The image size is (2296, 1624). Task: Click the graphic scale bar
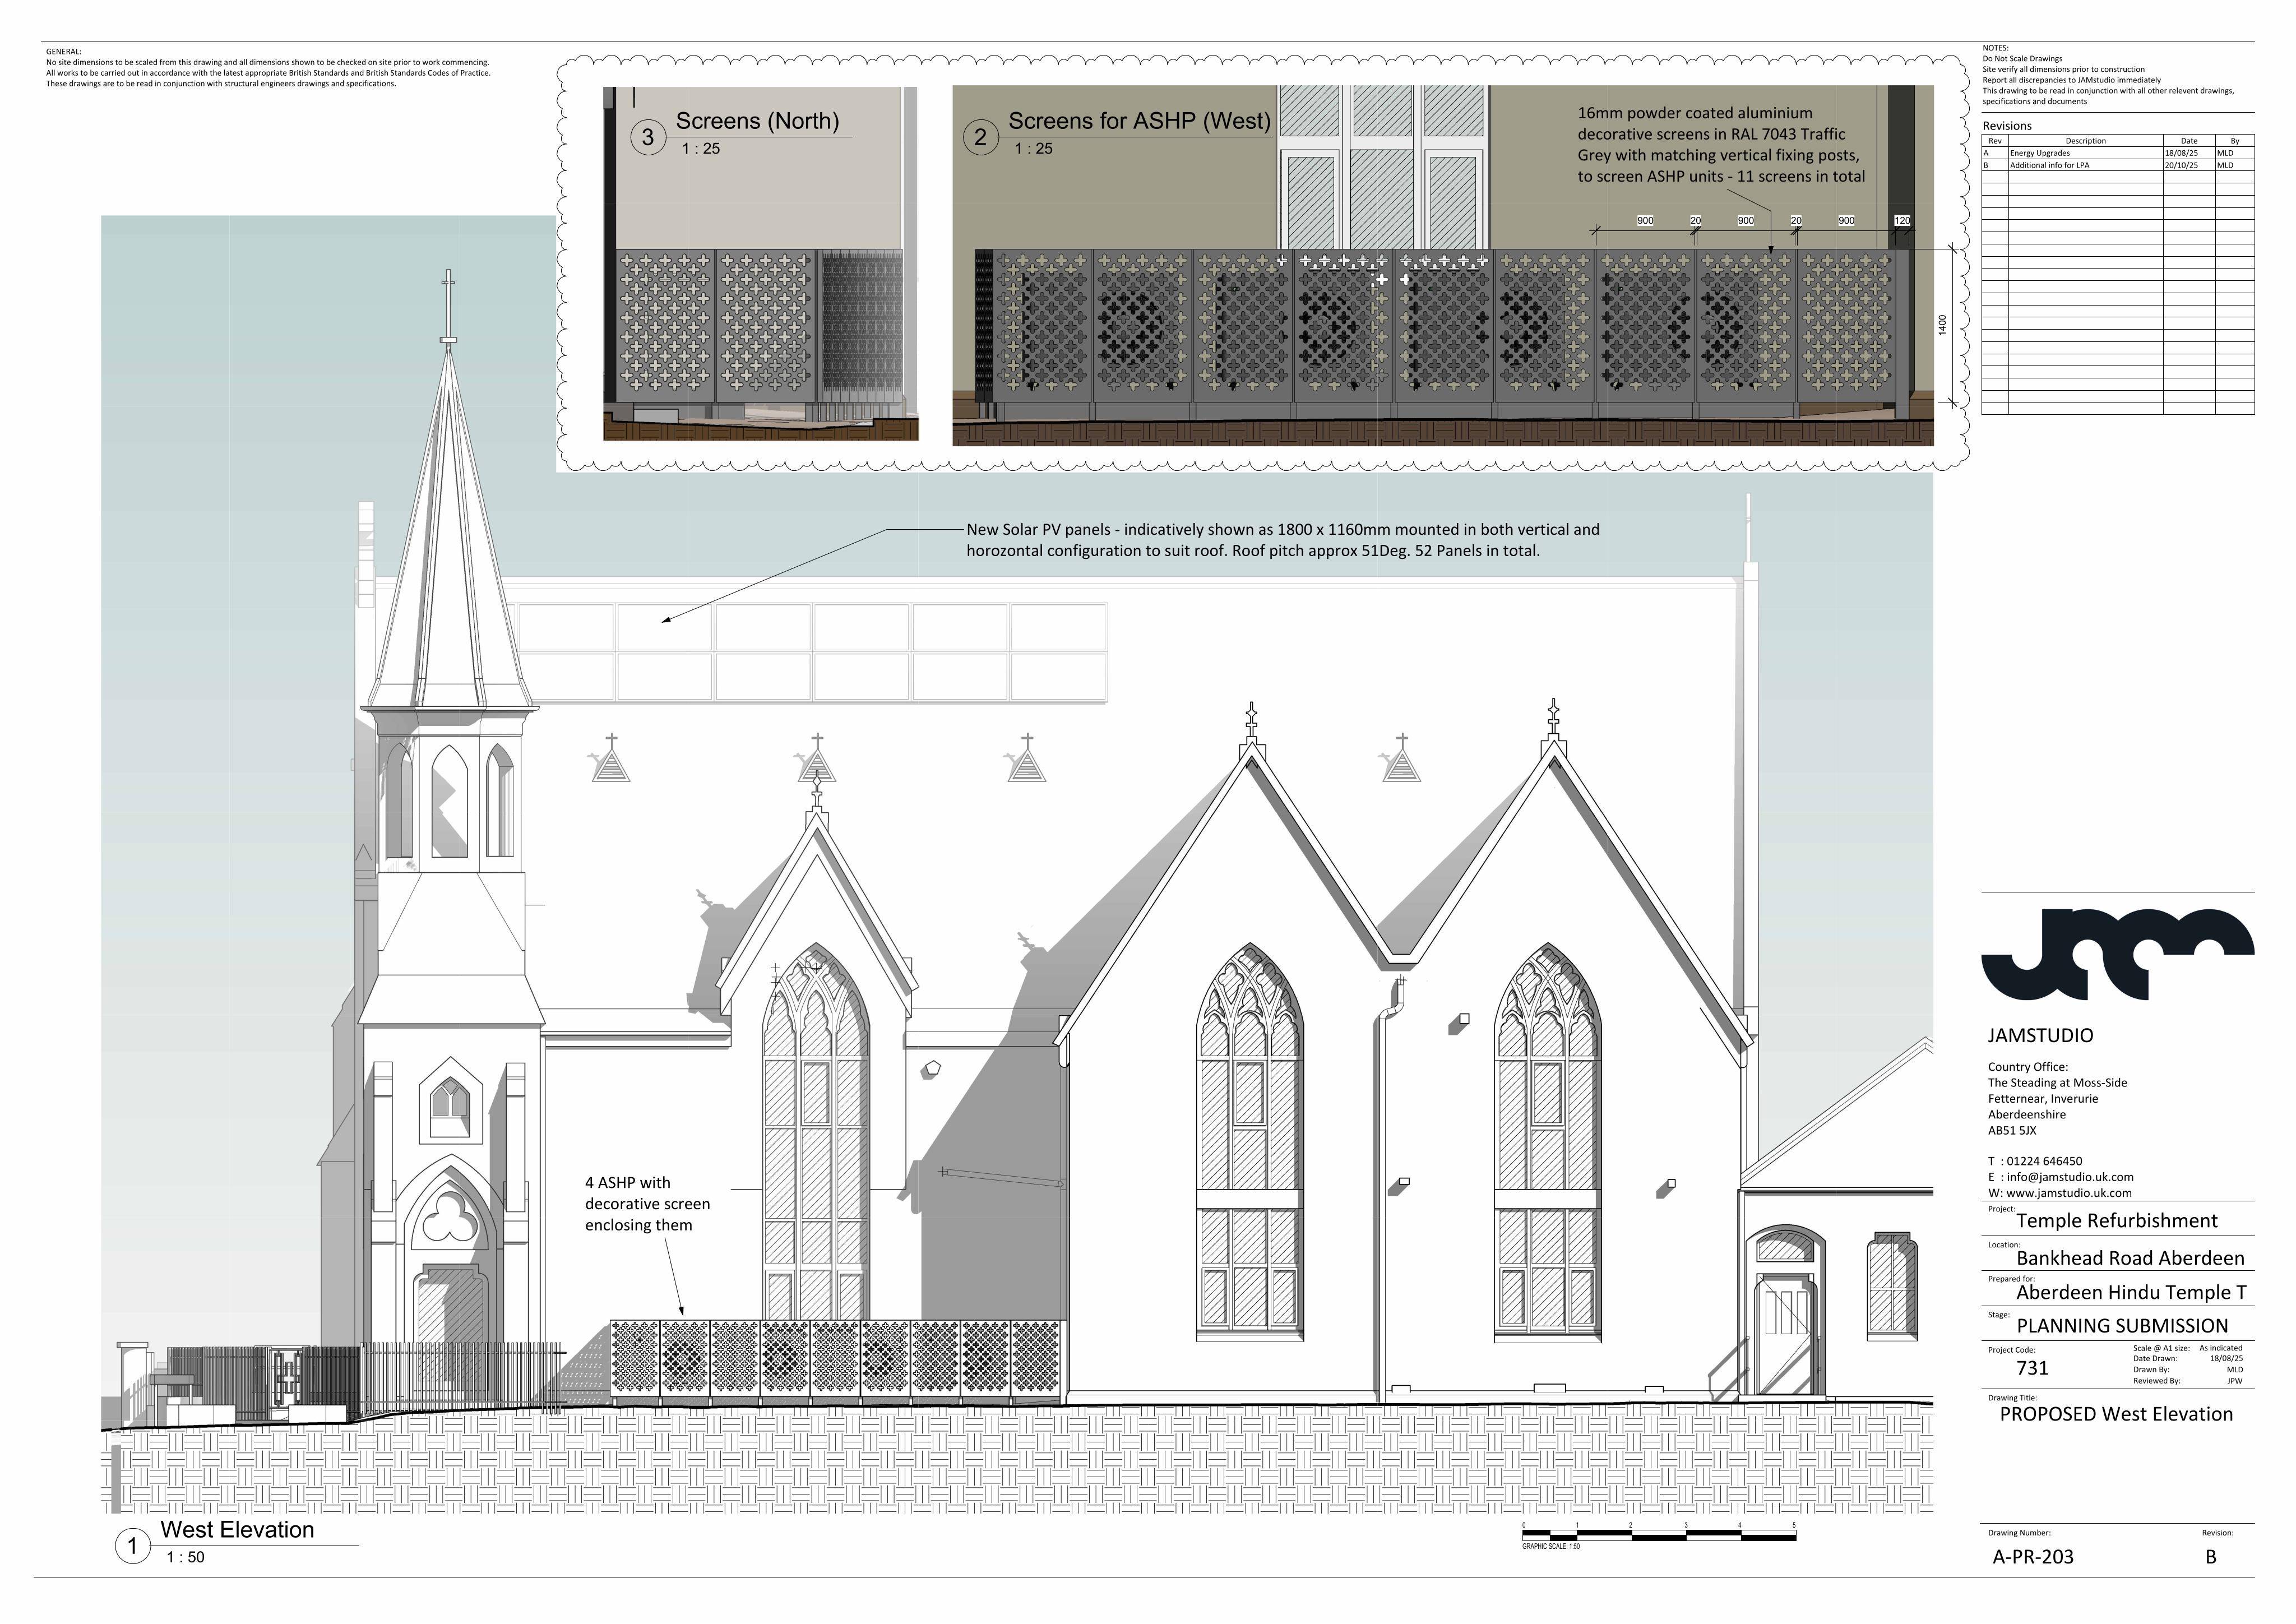(x=1659, y=1535)
